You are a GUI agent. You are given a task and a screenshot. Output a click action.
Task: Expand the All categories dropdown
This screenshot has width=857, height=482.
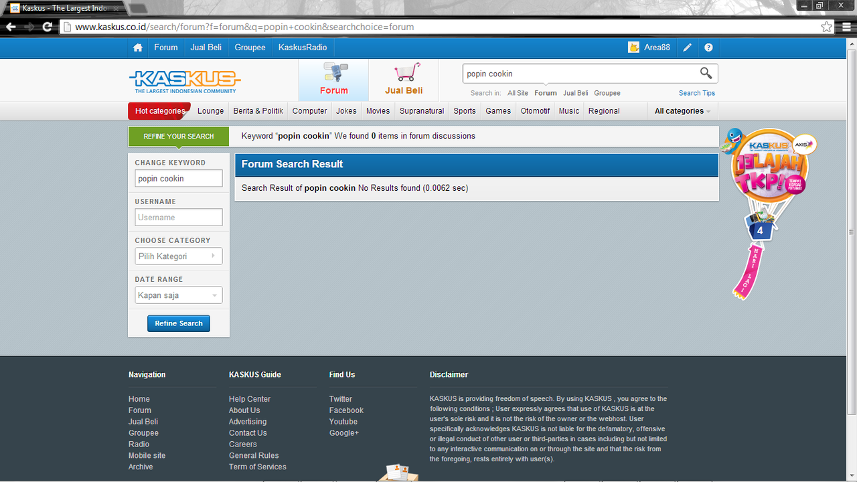[682, 111]
